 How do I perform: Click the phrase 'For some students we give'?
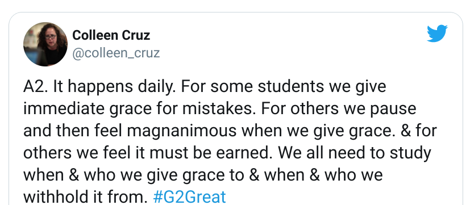(284, 87)
